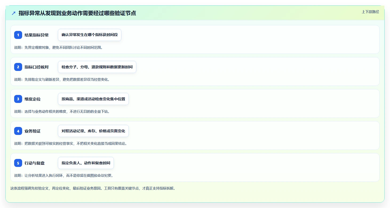
Task: Click the step number 5 badge
Action: (x=18, y=163)
